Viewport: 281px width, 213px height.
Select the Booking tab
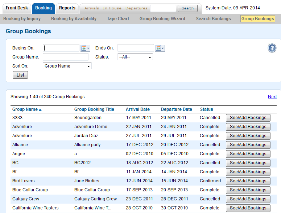pos(44,8)
